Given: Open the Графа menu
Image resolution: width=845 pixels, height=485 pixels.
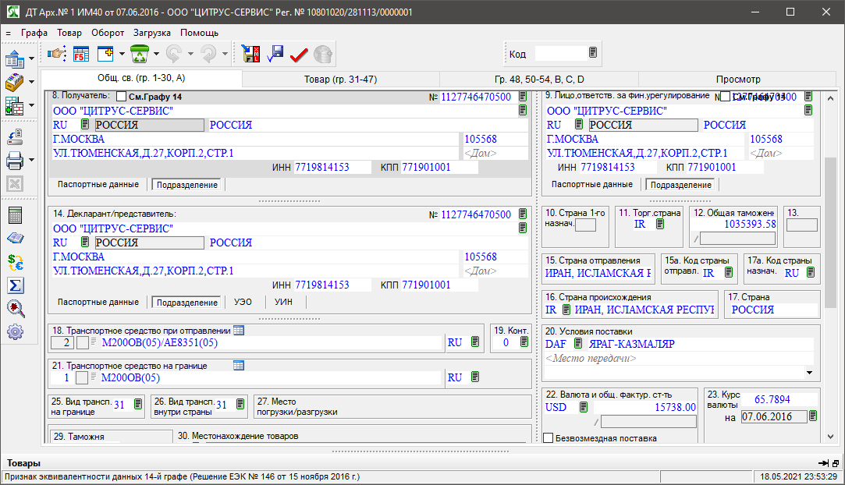Looking at the screenshot, I should tap(34, 33).
